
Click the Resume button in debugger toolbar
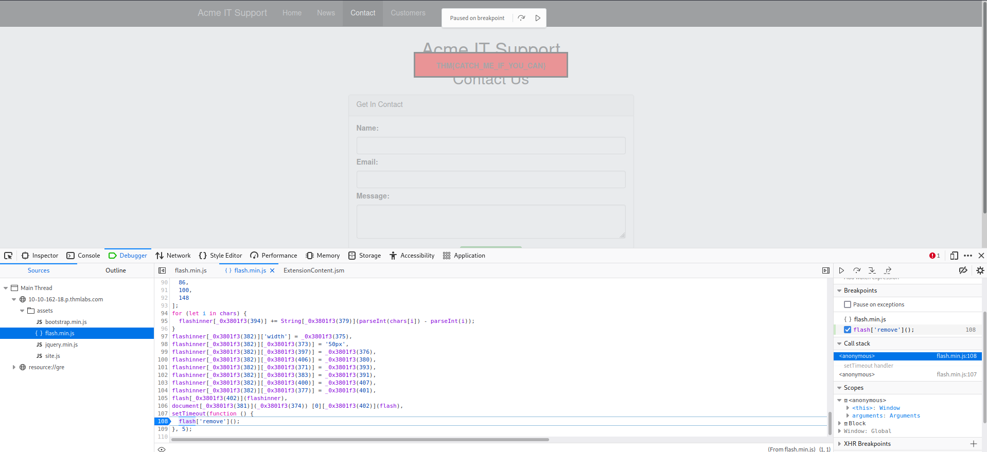point(841,270)
